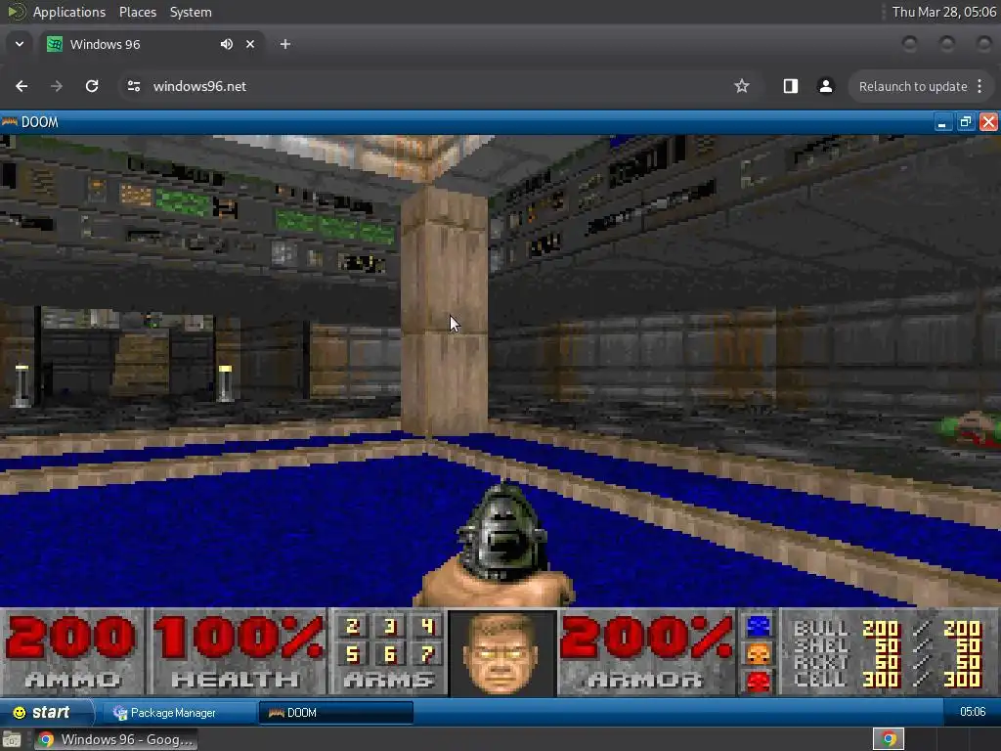Click the clock showing Thu Mar 28
The height and width of the screenshot is (751, 1001).
943,12
